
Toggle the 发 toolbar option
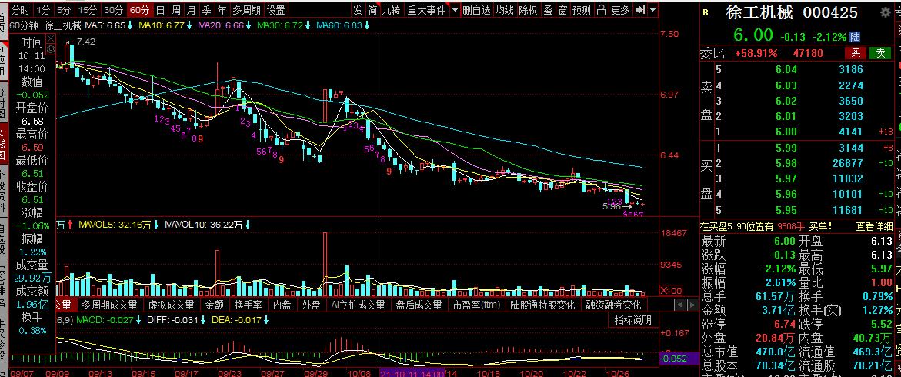tap(358, 10)
